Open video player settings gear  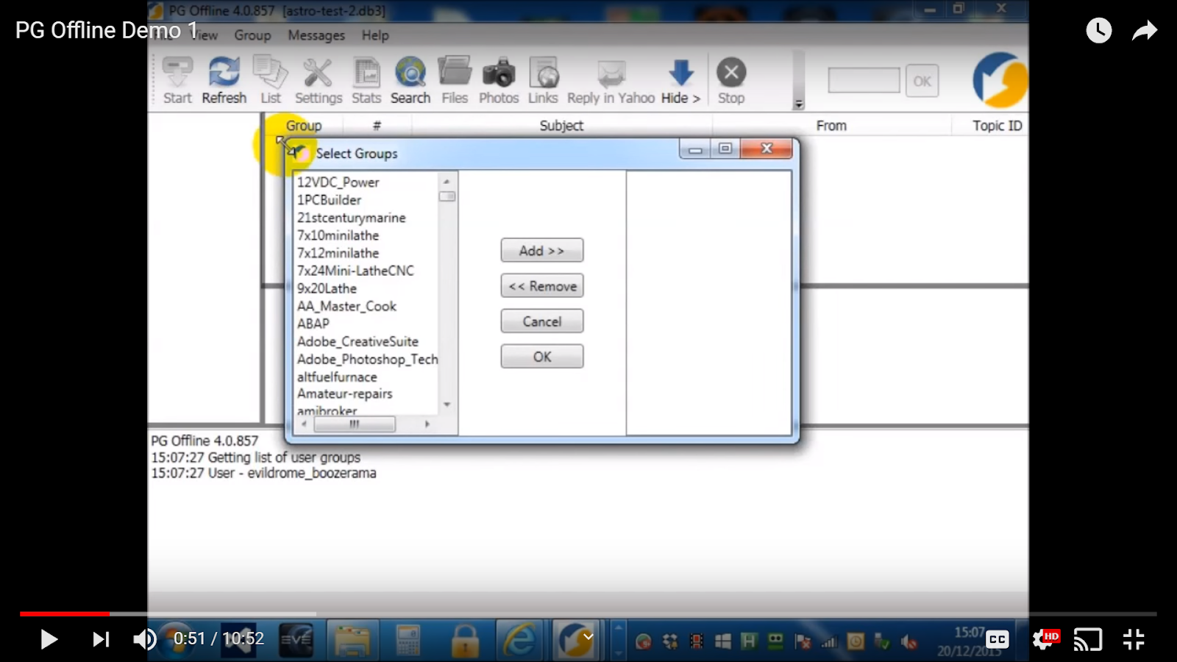(x=1044, y=639)
